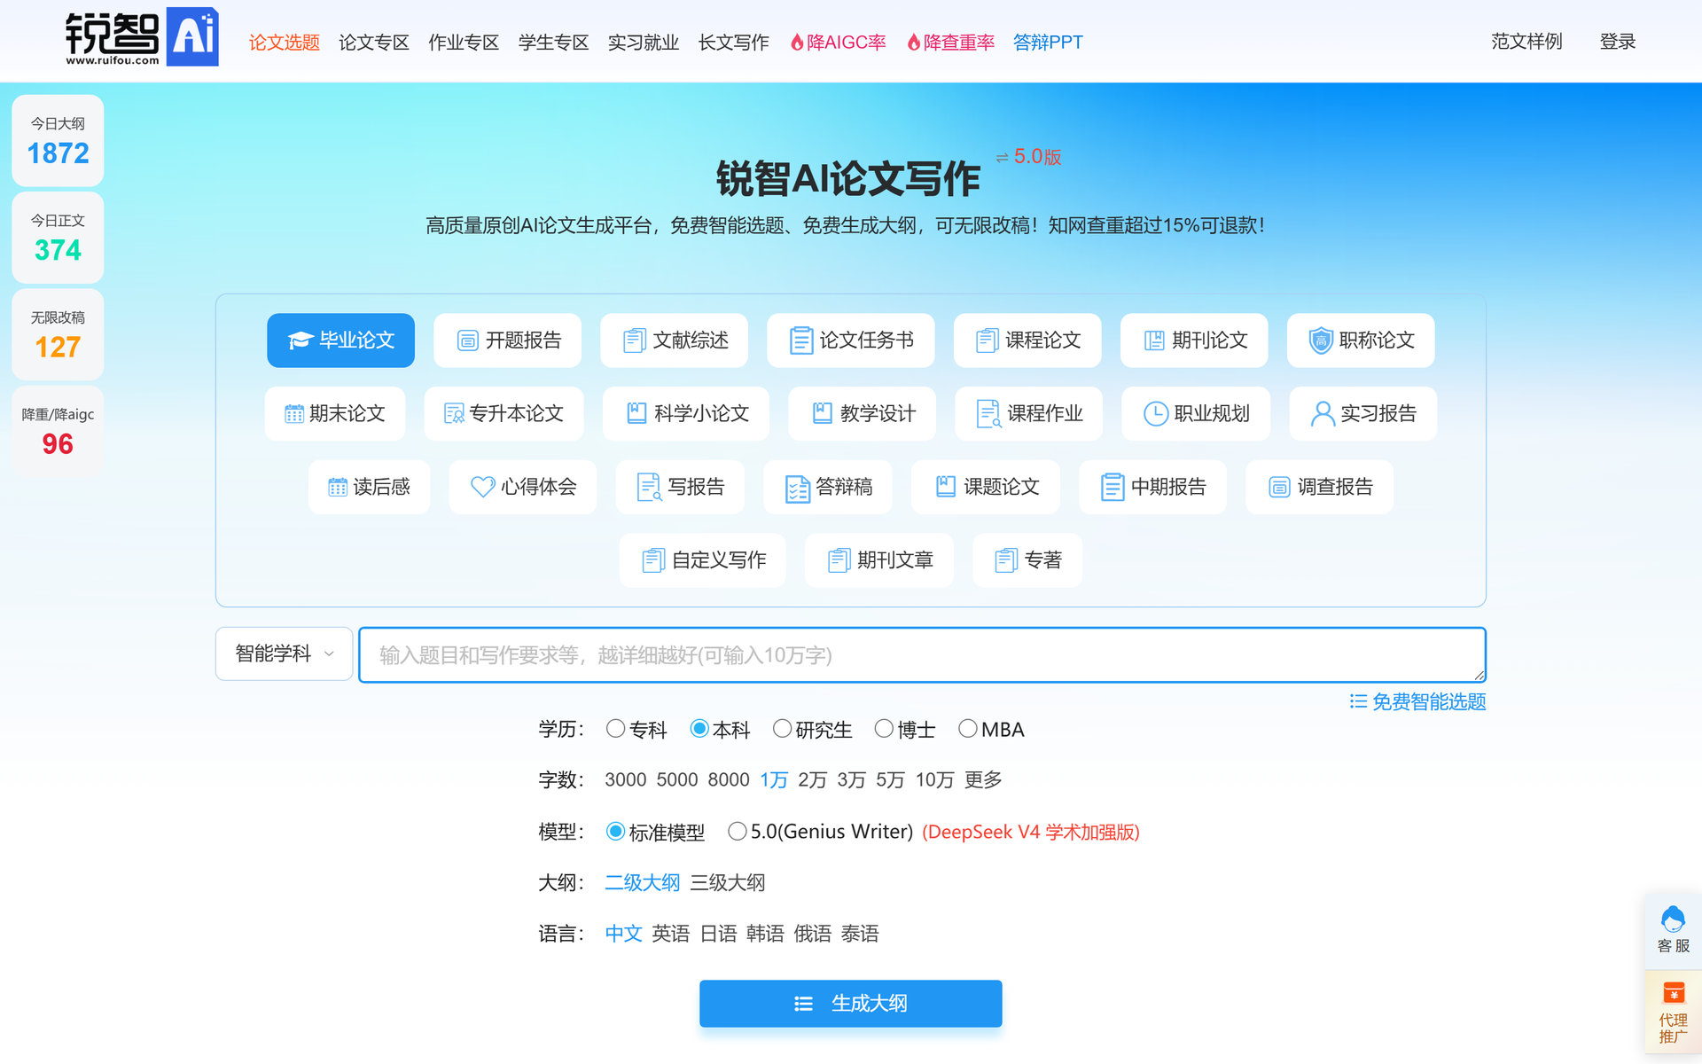Choose the 2万 word count

pos(812,780)
